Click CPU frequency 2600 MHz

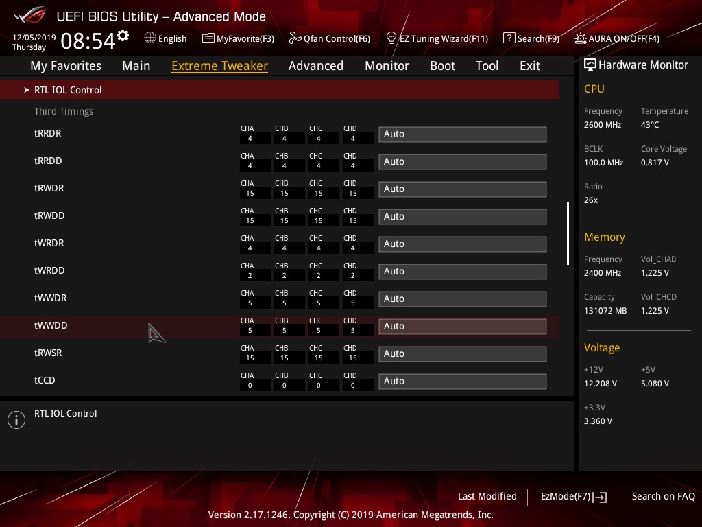(x=603, y=125)
